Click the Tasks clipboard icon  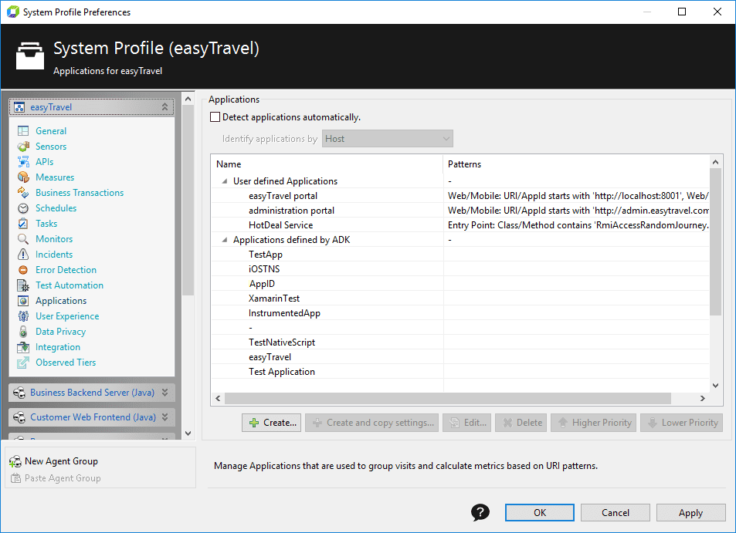pos(23,224)
